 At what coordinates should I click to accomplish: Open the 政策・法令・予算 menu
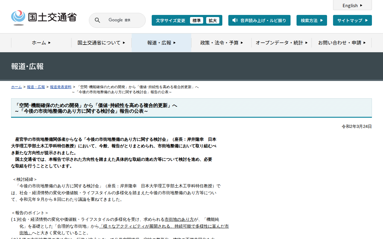point(222,43)
